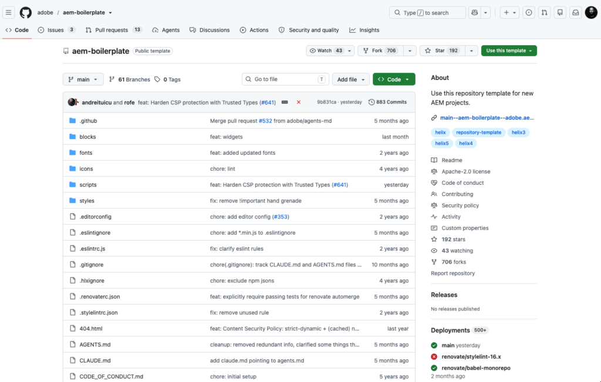The width and height of the screenshot is (601, 382).
Task: Click the branch icon beside 61 Branches
Action: coord(112,79)
